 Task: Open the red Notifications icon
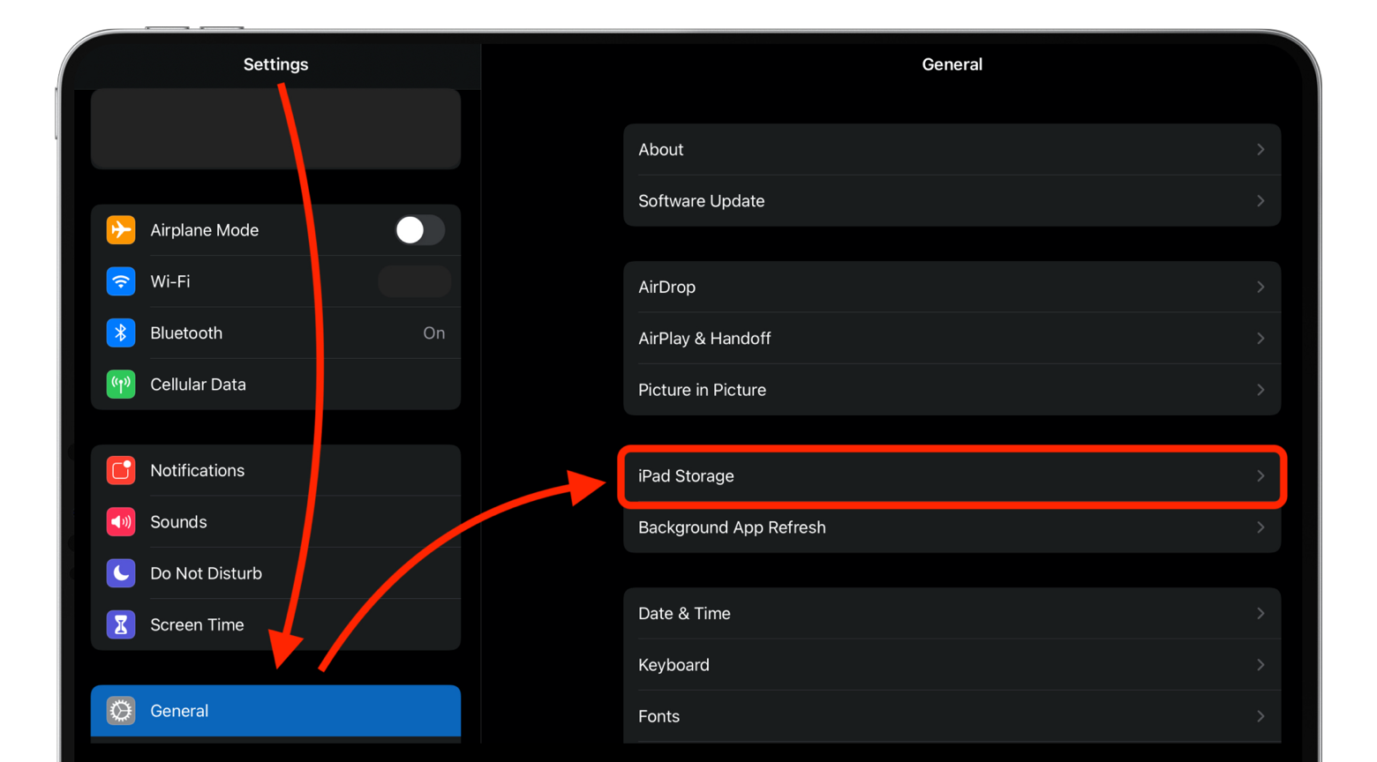[x=121, y=471]
